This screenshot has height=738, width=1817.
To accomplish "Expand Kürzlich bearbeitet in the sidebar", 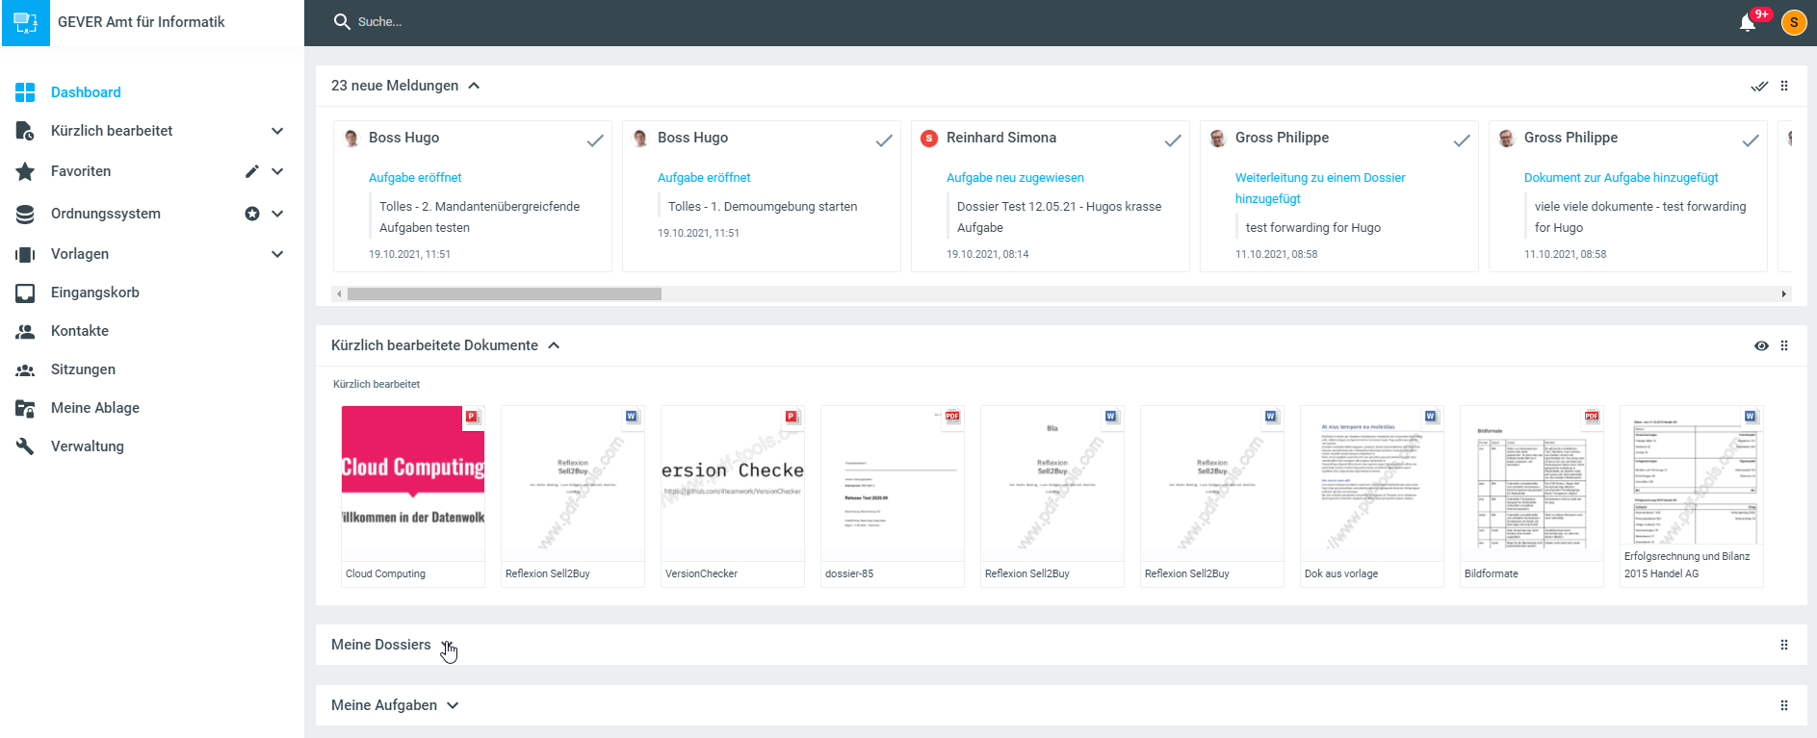I will tap(277, 131).
